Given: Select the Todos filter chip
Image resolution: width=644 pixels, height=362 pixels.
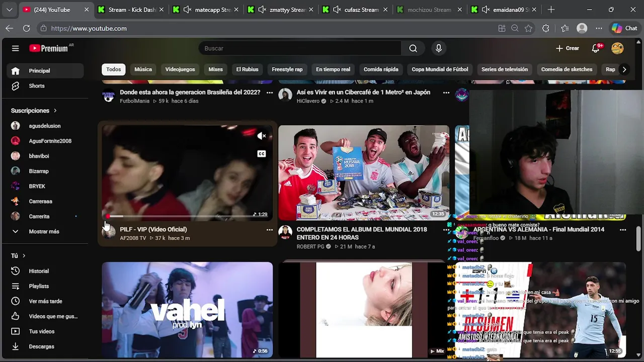Looking at the screenshot, I should 113,69.
